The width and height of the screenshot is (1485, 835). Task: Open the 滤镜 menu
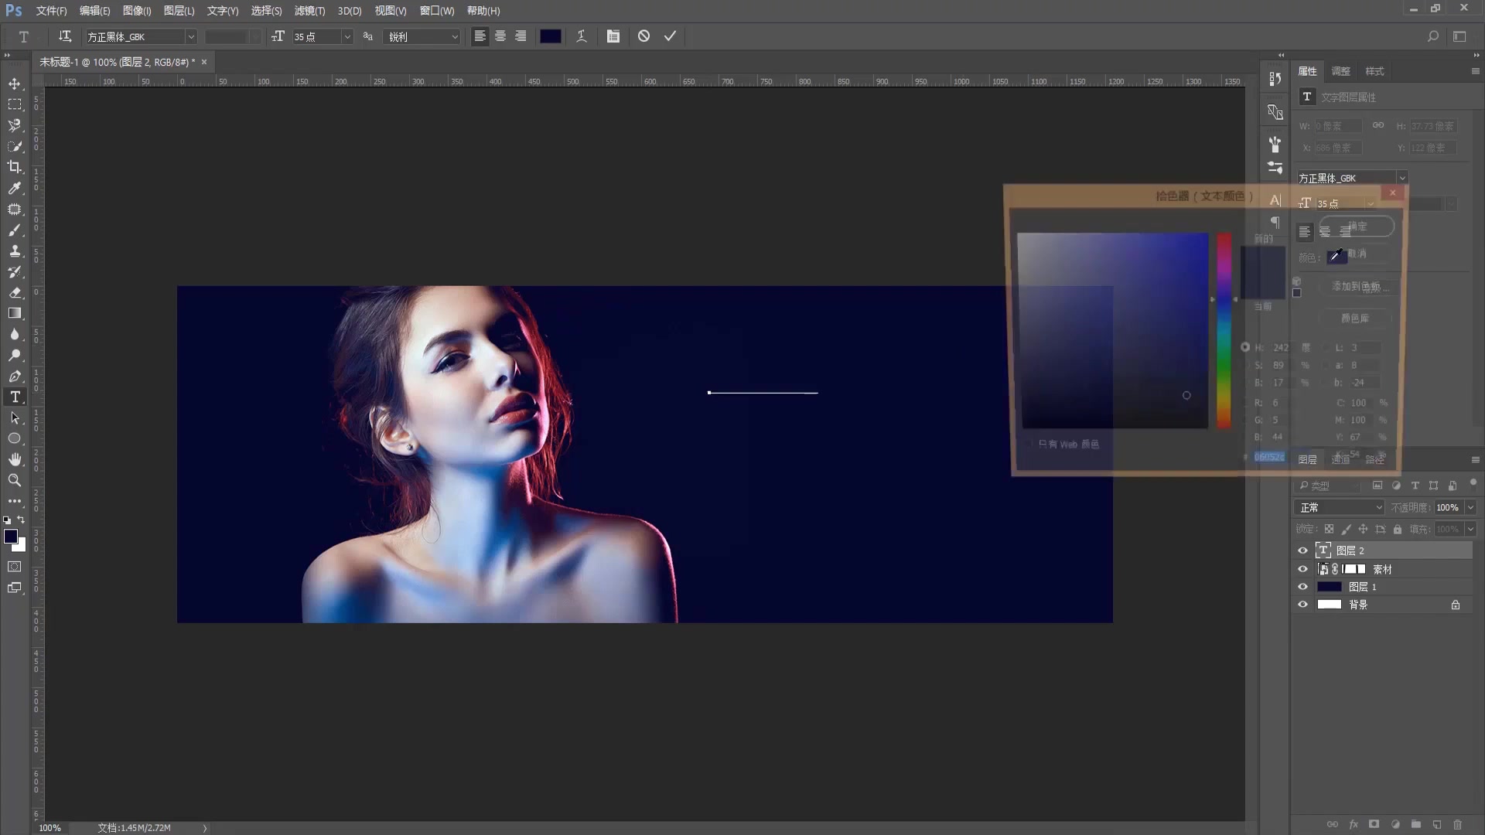[x=309, y=11]
